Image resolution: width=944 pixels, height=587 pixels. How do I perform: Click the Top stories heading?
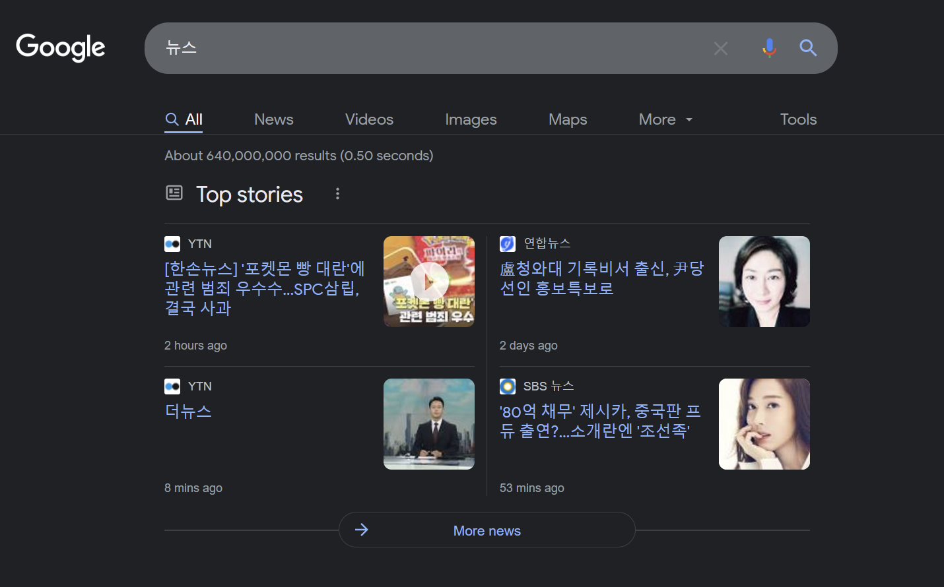(250, 195)
